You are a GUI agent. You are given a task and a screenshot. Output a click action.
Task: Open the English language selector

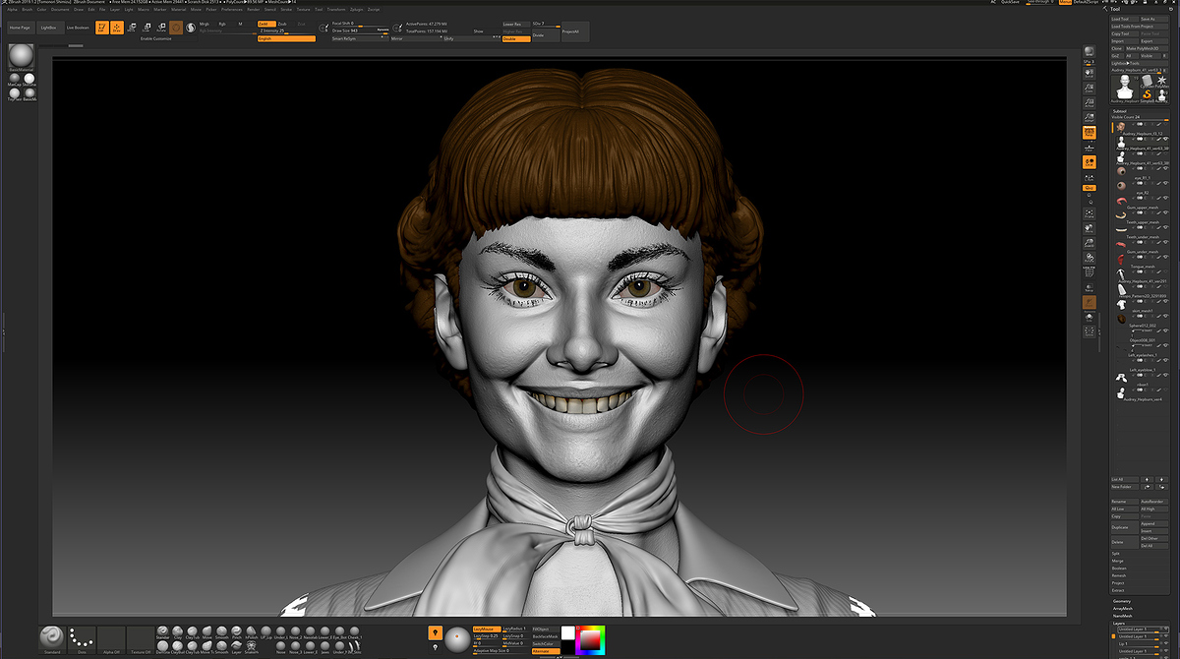(x=286, y=38)
